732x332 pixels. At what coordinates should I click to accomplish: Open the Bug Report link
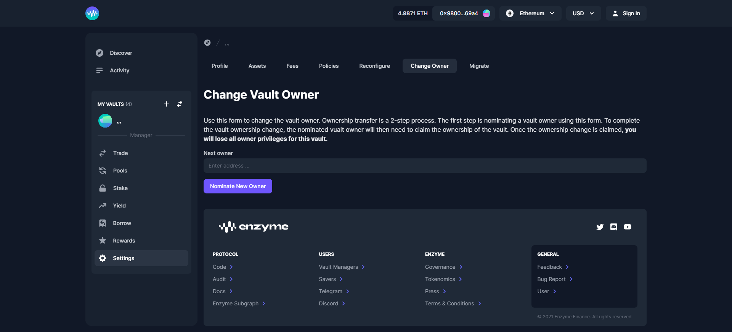555,279
